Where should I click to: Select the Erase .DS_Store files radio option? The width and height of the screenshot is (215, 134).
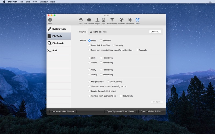click(x=89, y=46)
